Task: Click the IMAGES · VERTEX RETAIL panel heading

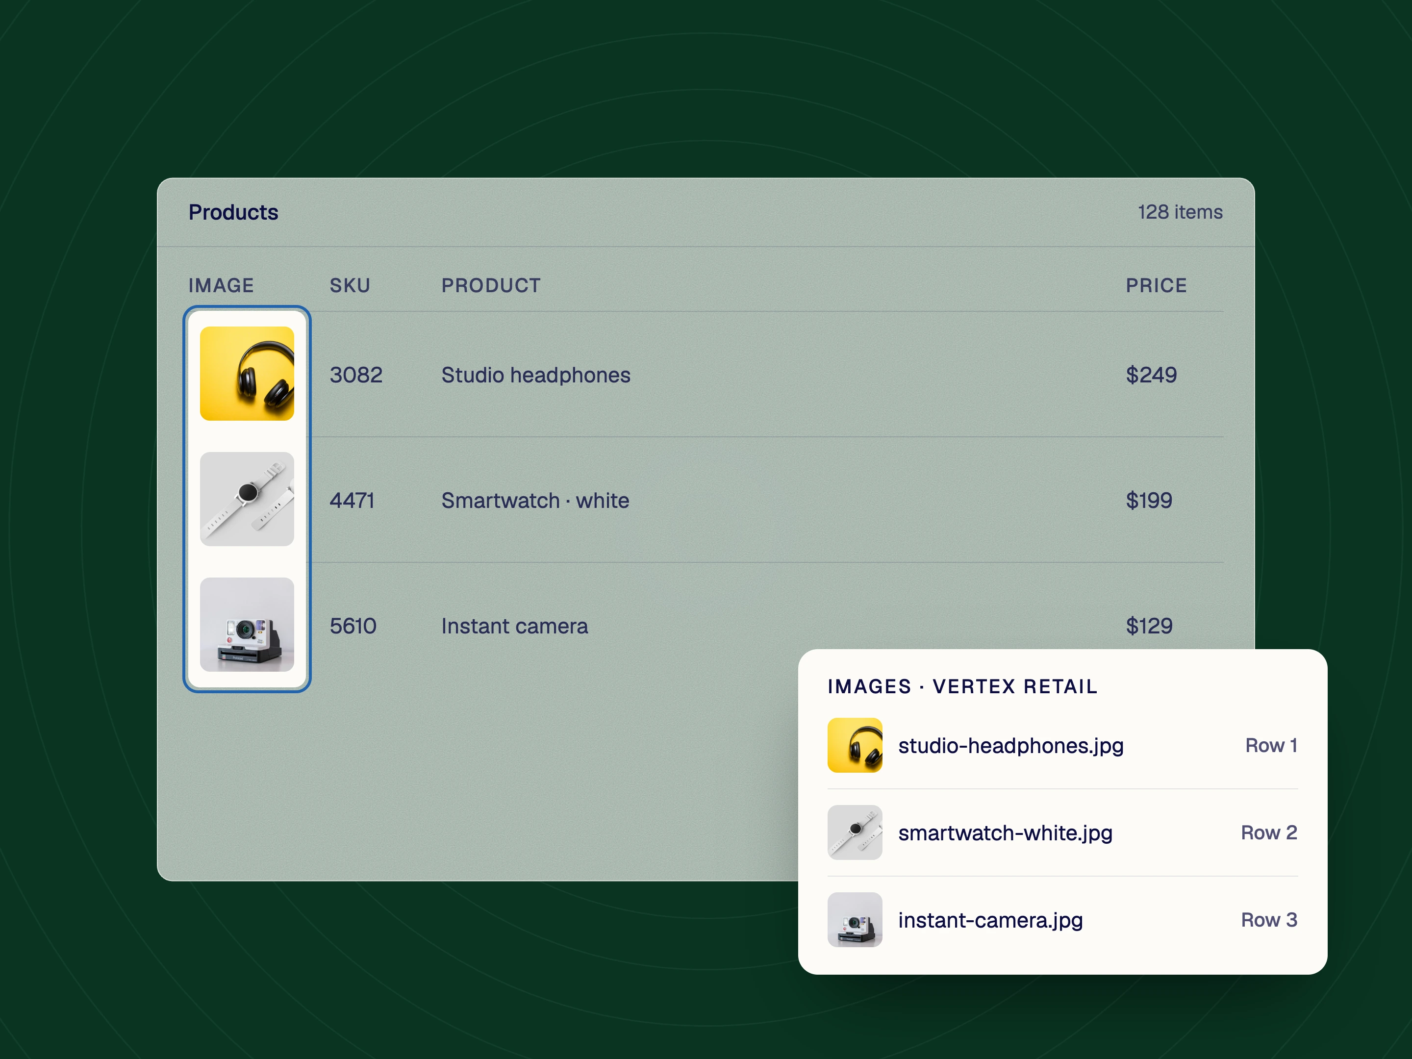Action: point(962,686)
